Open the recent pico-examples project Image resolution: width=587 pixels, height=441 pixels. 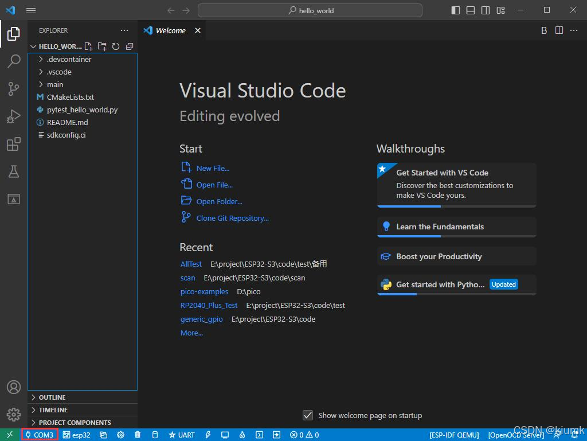coord(205,292)
